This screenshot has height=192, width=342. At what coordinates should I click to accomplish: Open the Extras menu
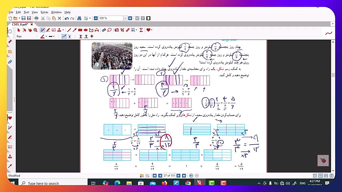pyautogui.click(x=44, y=12)
